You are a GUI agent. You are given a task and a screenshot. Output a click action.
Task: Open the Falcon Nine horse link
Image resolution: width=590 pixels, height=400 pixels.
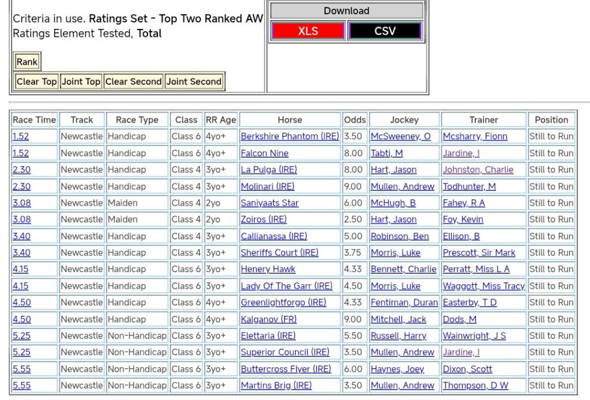pos(264,153)
